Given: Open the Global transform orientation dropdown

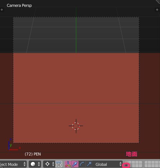Looking at the screenshot, I should point(108,164).
